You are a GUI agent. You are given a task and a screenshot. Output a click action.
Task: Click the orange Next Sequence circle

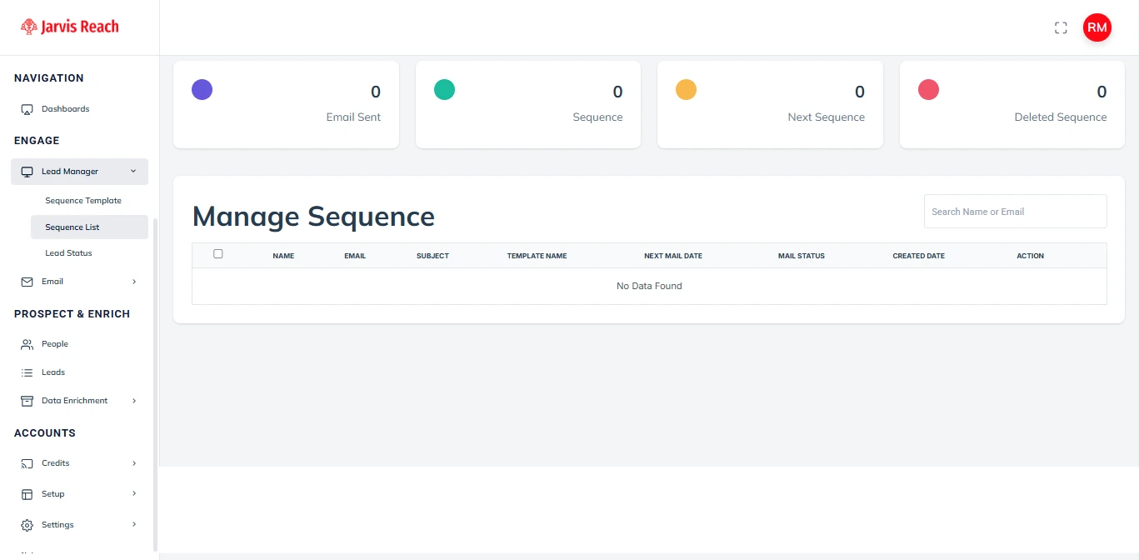point(686,89)
